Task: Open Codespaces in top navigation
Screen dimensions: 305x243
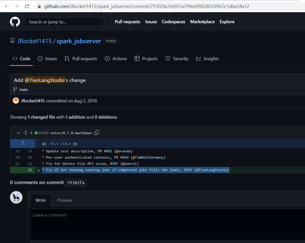Action: [x=173, y=22]
